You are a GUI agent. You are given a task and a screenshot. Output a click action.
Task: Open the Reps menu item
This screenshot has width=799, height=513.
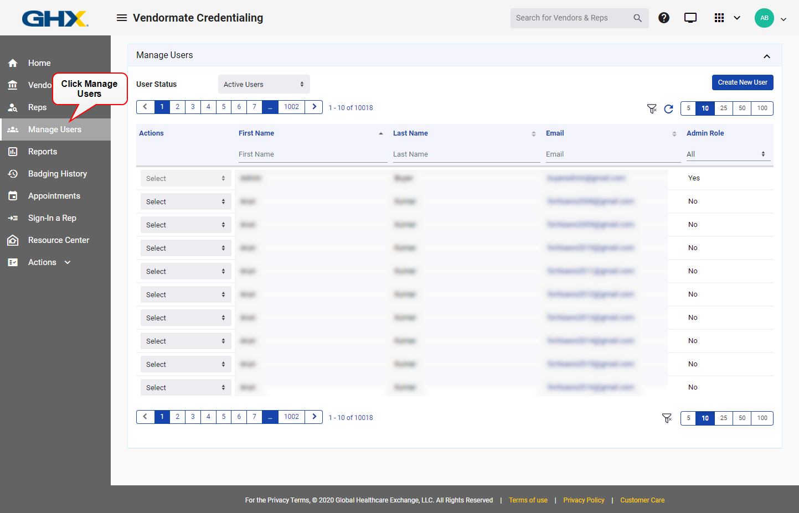[x=37, y=107]
